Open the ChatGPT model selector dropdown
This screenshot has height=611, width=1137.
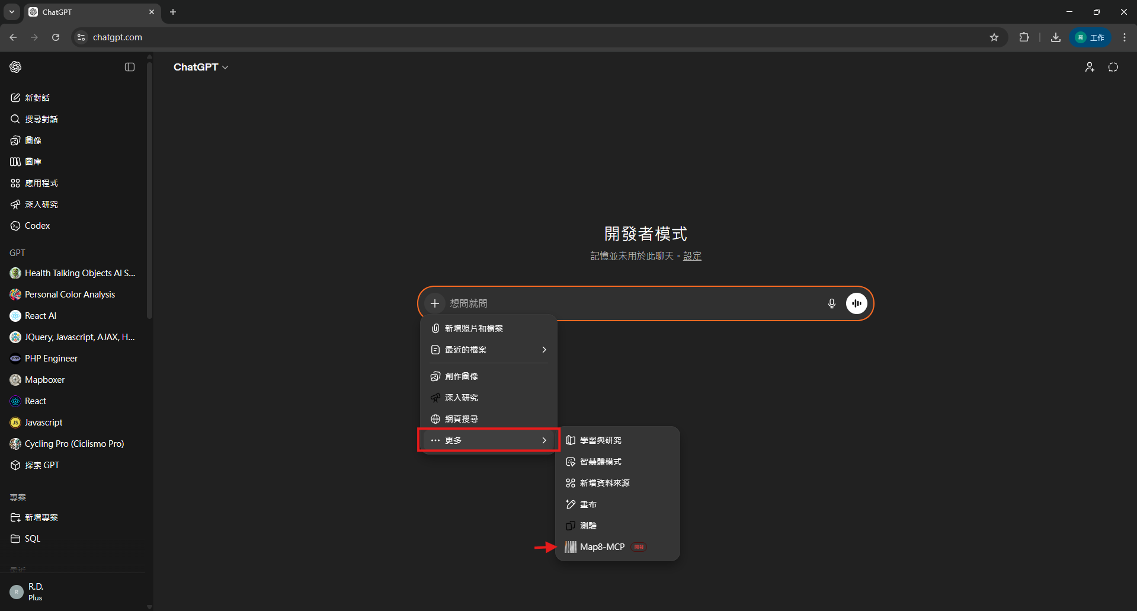(x=201, y=67)
